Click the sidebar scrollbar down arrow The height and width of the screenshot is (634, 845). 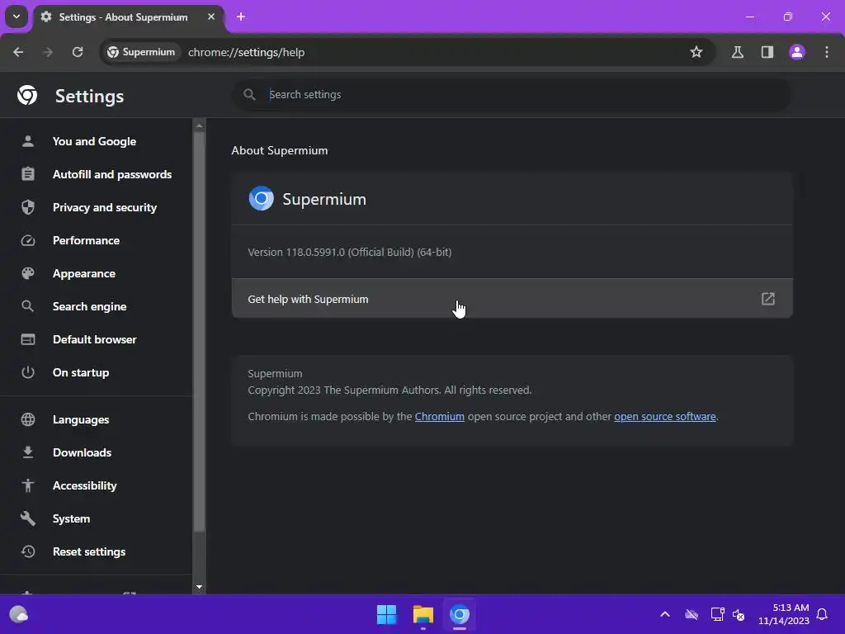point(200,587)
